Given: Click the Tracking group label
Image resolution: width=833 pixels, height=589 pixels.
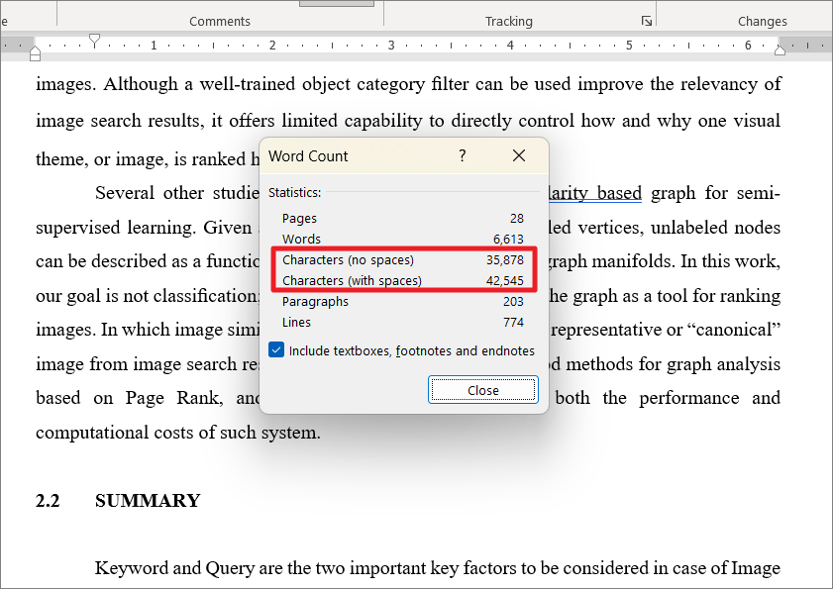Looking at the screenshot, I should [x=508, y=20].
